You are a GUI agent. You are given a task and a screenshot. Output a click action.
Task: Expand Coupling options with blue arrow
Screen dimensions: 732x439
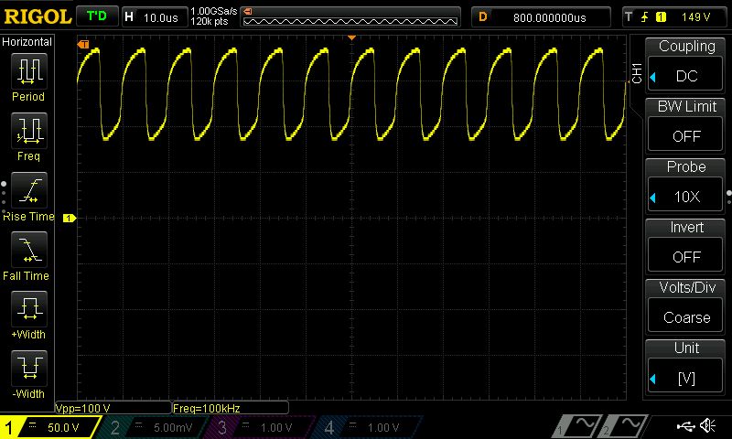[653, 77]
